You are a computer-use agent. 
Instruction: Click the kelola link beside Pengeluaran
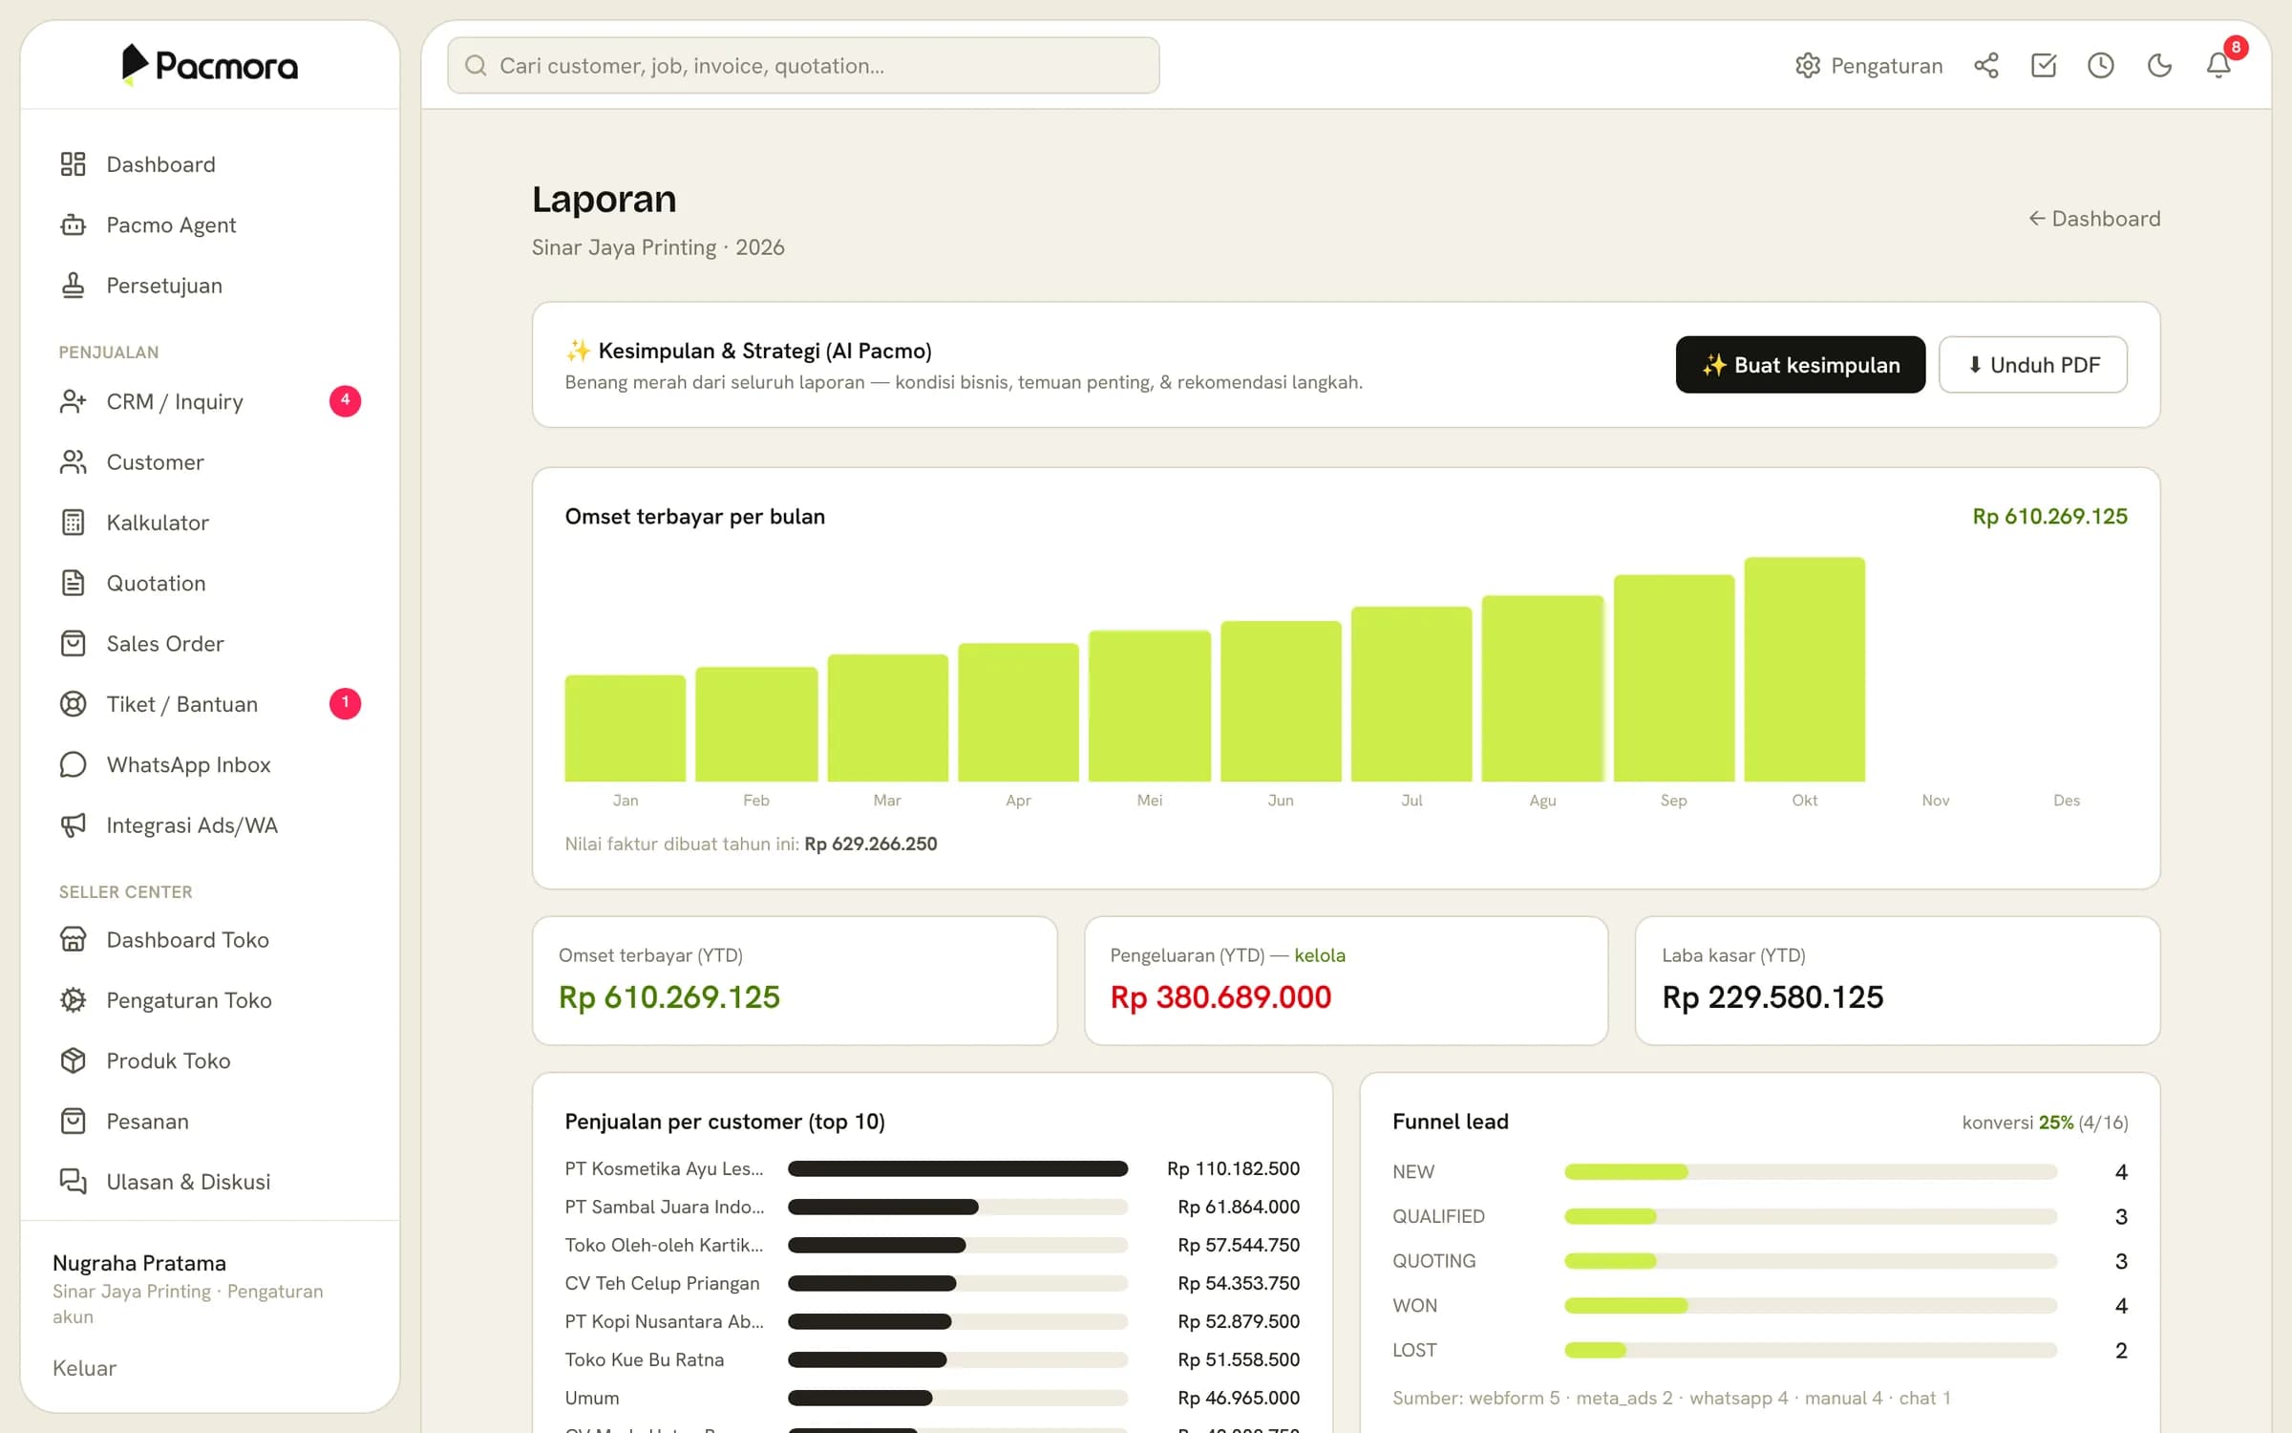coord(1320,955)
